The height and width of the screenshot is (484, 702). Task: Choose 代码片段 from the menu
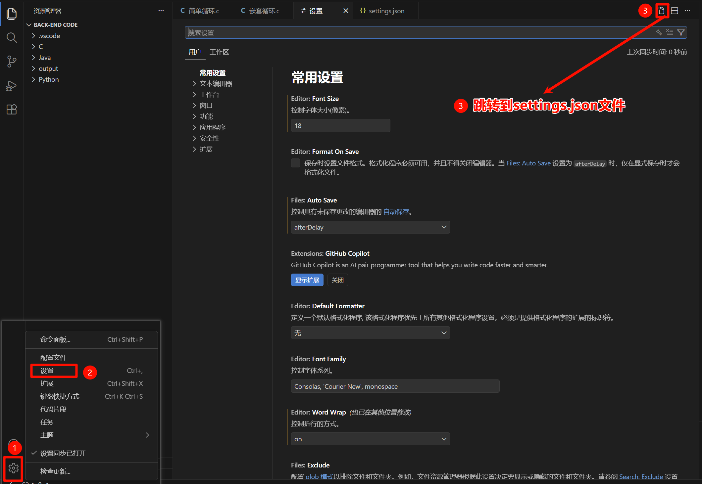point(91,409)
